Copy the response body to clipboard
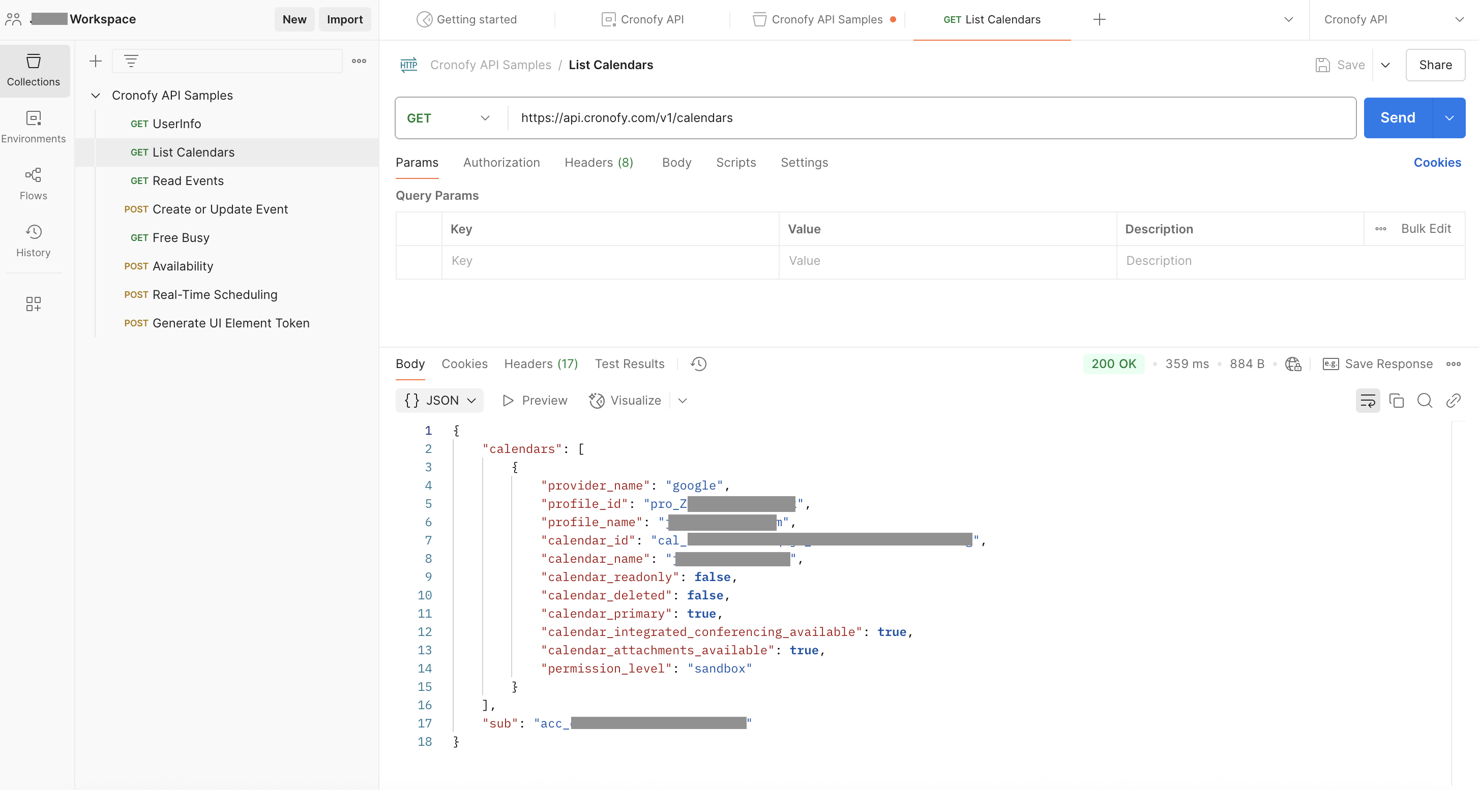This screenshot has height=790, width=1479. click(x=1396, y=401)
